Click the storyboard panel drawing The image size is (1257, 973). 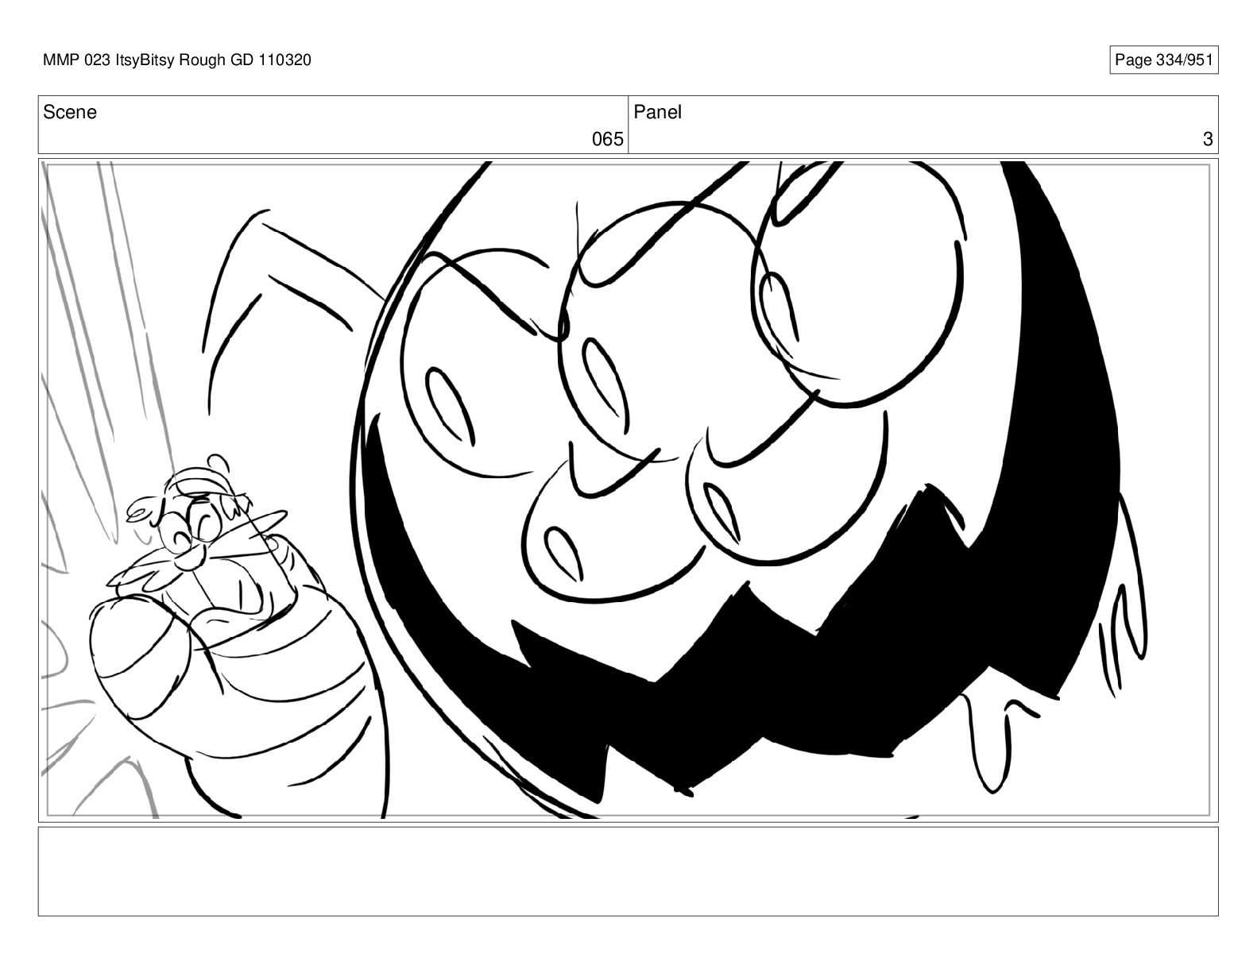pos(628,490)
